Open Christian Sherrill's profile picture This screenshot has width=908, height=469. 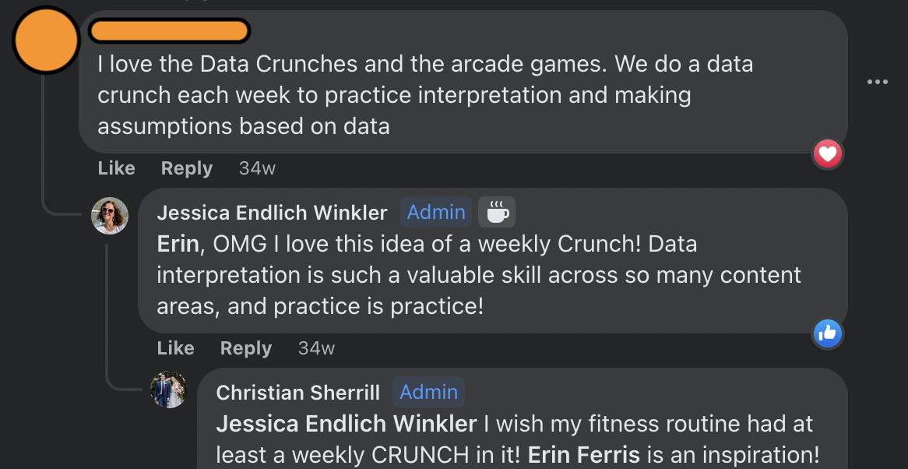coord(169,392)
